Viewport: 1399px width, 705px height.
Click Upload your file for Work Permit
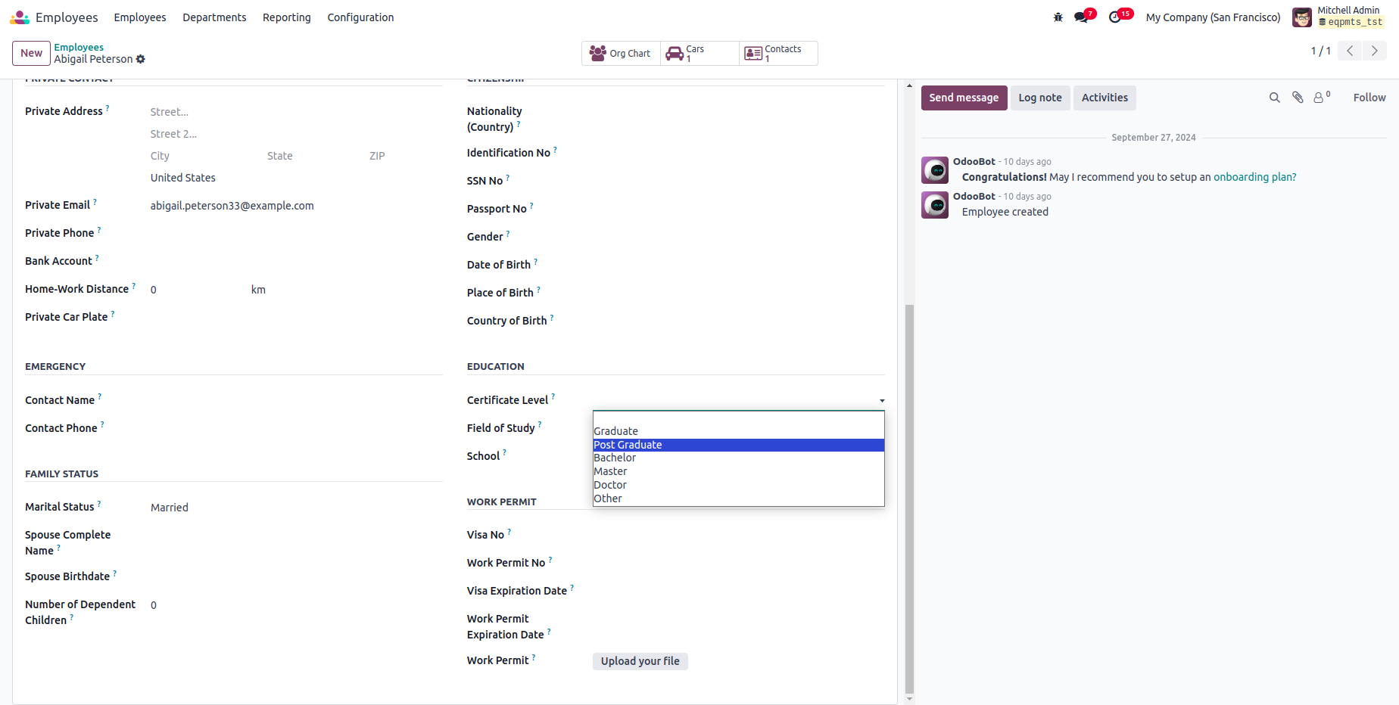click(x=640, y=661)
